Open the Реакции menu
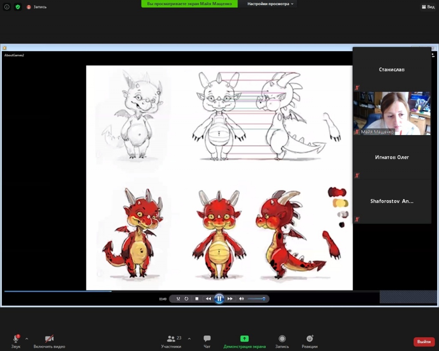Image resolution: width=439 pixels, height=351 pixels. coord(310,341)
